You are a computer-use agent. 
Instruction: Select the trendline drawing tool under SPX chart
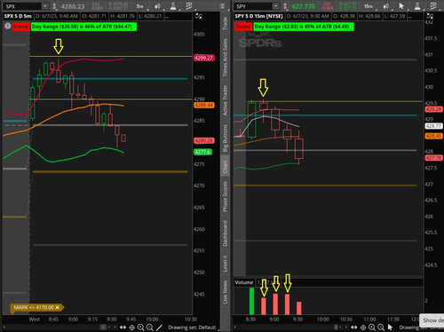pyautogui.click(x=159, y=328)
